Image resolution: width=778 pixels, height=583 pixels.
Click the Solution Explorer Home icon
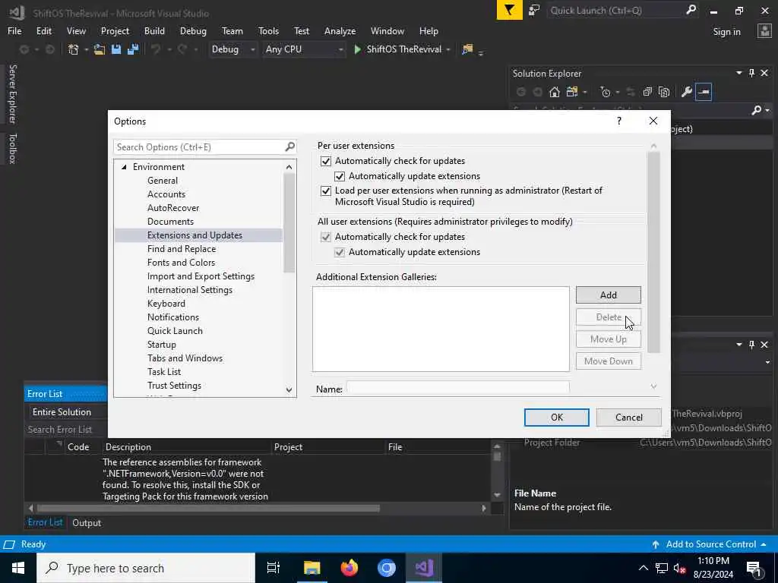[x=555, y=92]
